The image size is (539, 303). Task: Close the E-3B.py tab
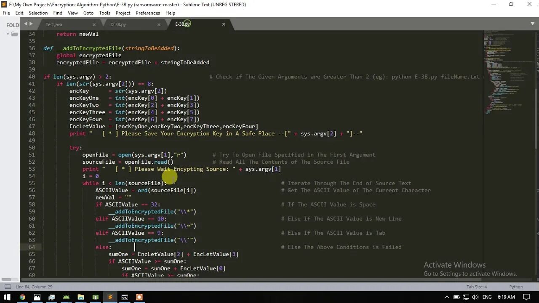pos(224,24)
